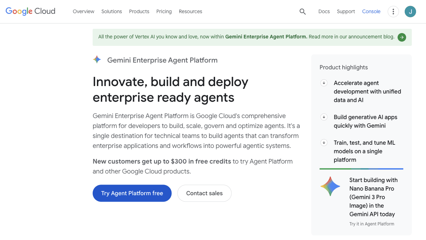426x240 pixels.
Task: Jump to Accelerate agent development highlight
Action: pos(367,91)
